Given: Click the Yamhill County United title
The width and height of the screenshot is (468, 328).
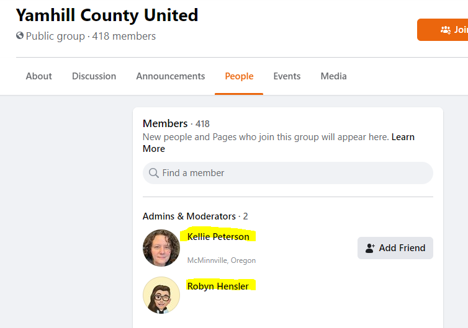Looking at the screenshot, I should (x=107, y=16).
